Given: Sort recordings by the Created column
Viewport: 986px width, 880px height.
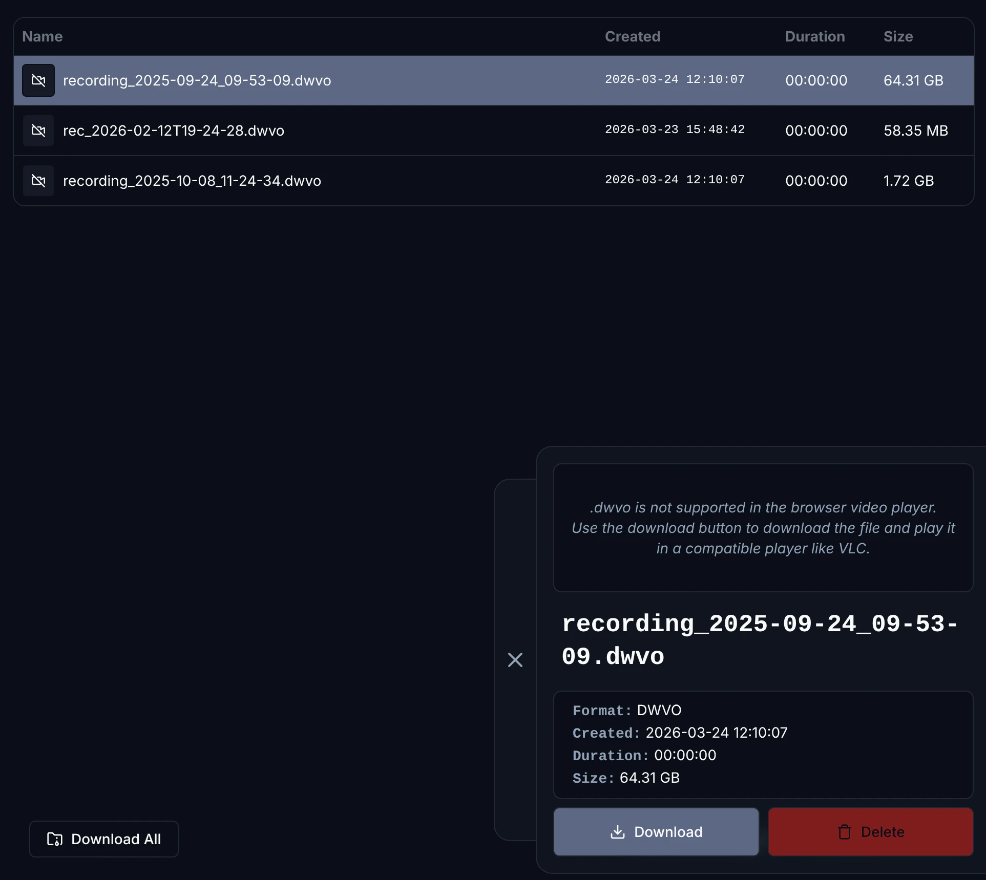Looking at the screenshot, I should [x=632, y=36].
